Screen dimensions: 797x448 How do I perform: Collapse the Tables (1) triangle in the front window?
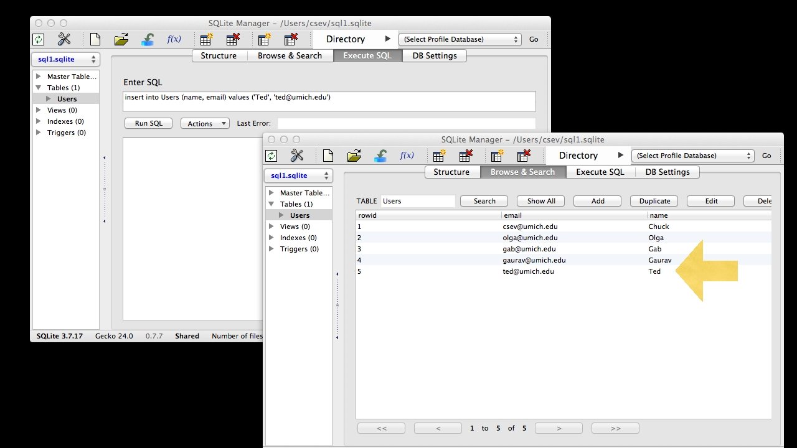(271, 204)
